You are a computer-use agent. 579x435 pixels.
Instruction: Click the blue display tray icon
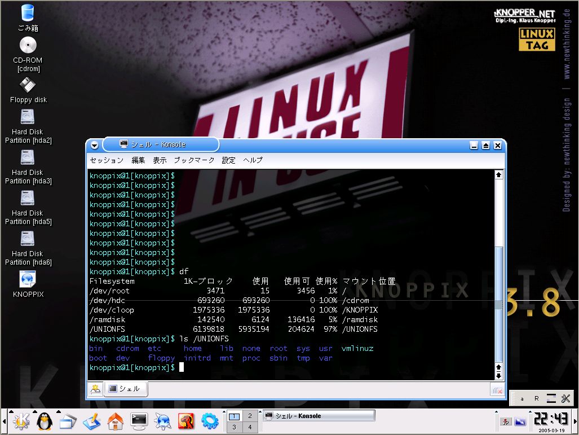pos(520,421)
